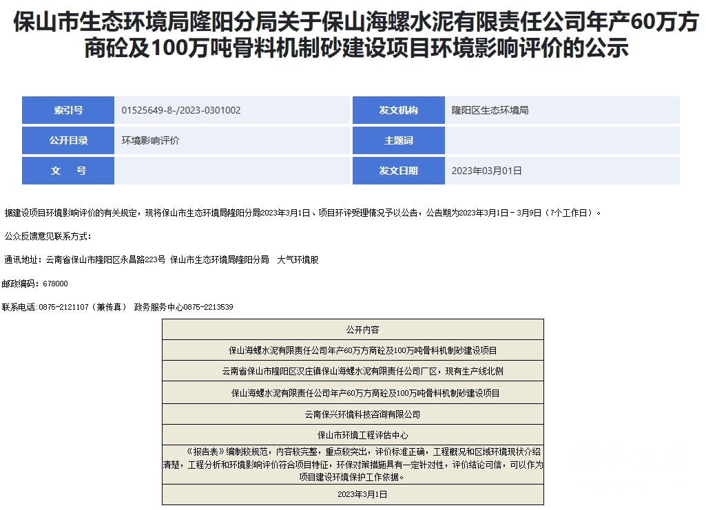Click the 发文机构 label cell
This screenshot has width=706, height=510.
point(398,110)
